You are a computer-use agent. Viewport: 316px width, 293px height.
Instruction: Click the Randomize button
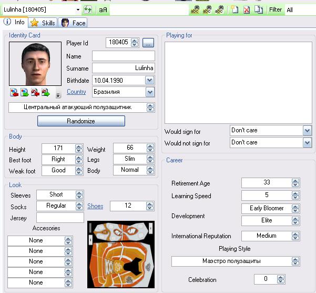tap(81, 121)
